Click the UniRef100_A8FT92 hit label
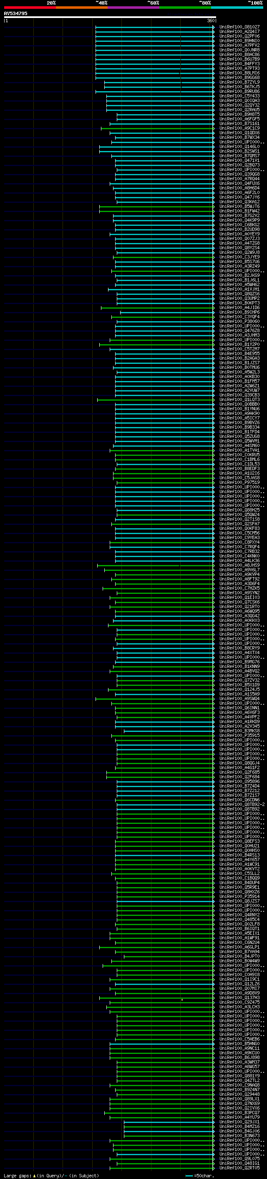This screenshot has height=1179, width=267. pos(239,579)
